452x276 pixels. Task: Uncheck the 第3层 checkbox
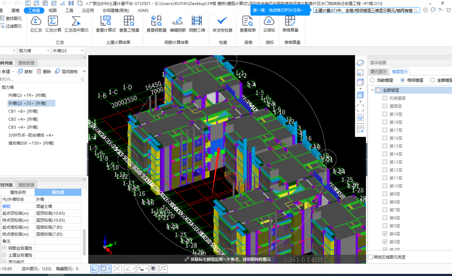click(385, 242)
